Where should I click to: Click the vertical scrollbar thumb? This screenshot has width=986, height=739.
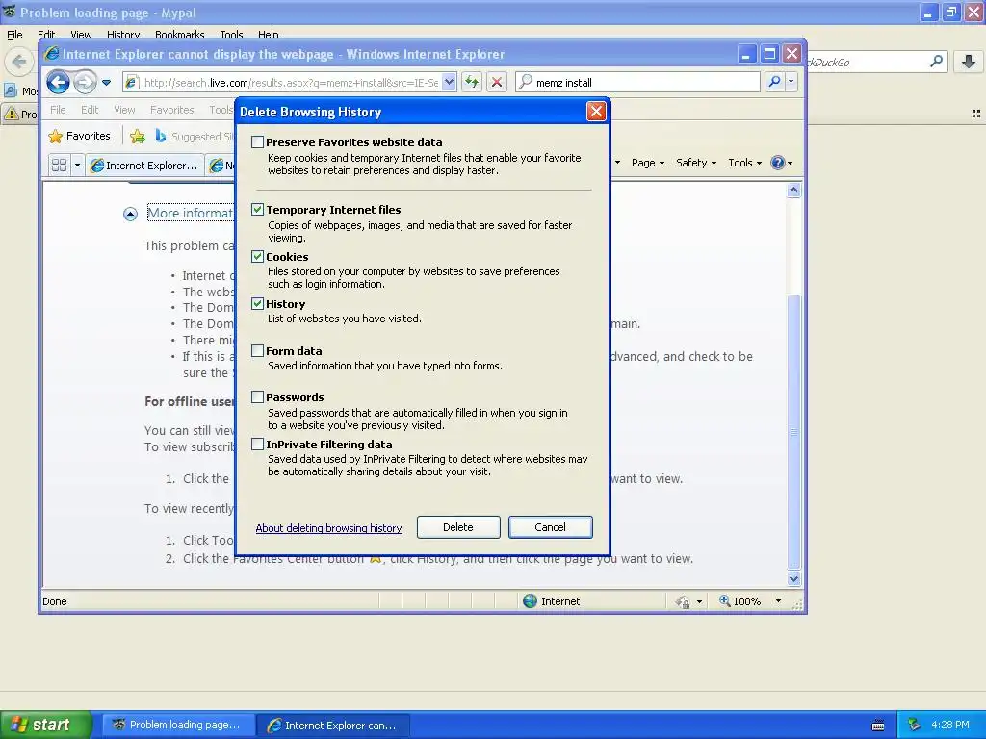point(793,432)
